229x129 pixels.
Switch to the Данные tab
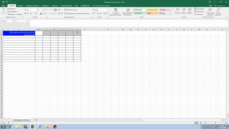click(55, 6)
